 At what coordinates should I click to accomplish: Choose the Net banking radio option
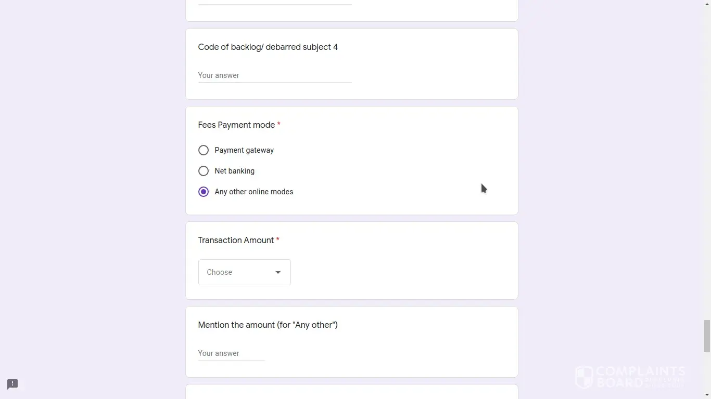204,171
